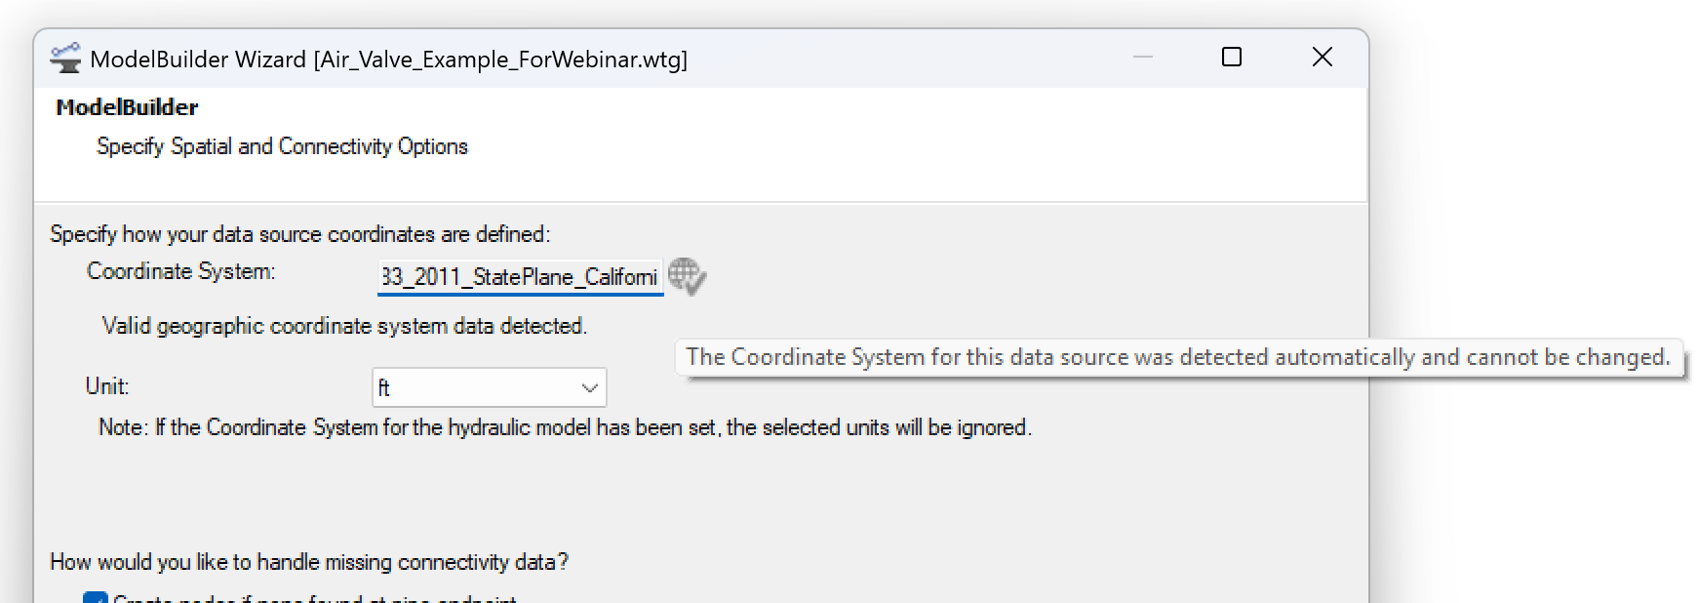Click the missing connectivity data question text
This screenshot has height=603, width=1698.
(x=309, y=562)
